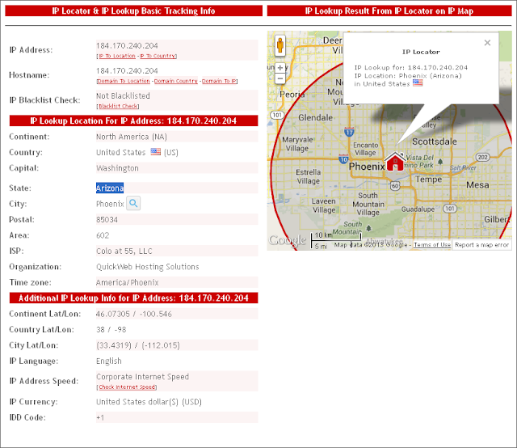Click the city search magnifier icon
The height and width of the screenshot is (448, 517).
[x=133, y=203]
